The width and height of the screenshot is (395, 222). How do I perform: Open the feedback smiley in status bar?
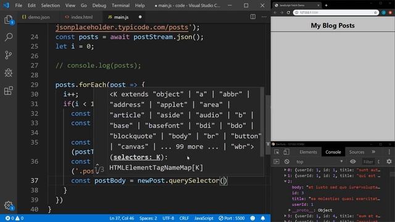click(252, 218)
